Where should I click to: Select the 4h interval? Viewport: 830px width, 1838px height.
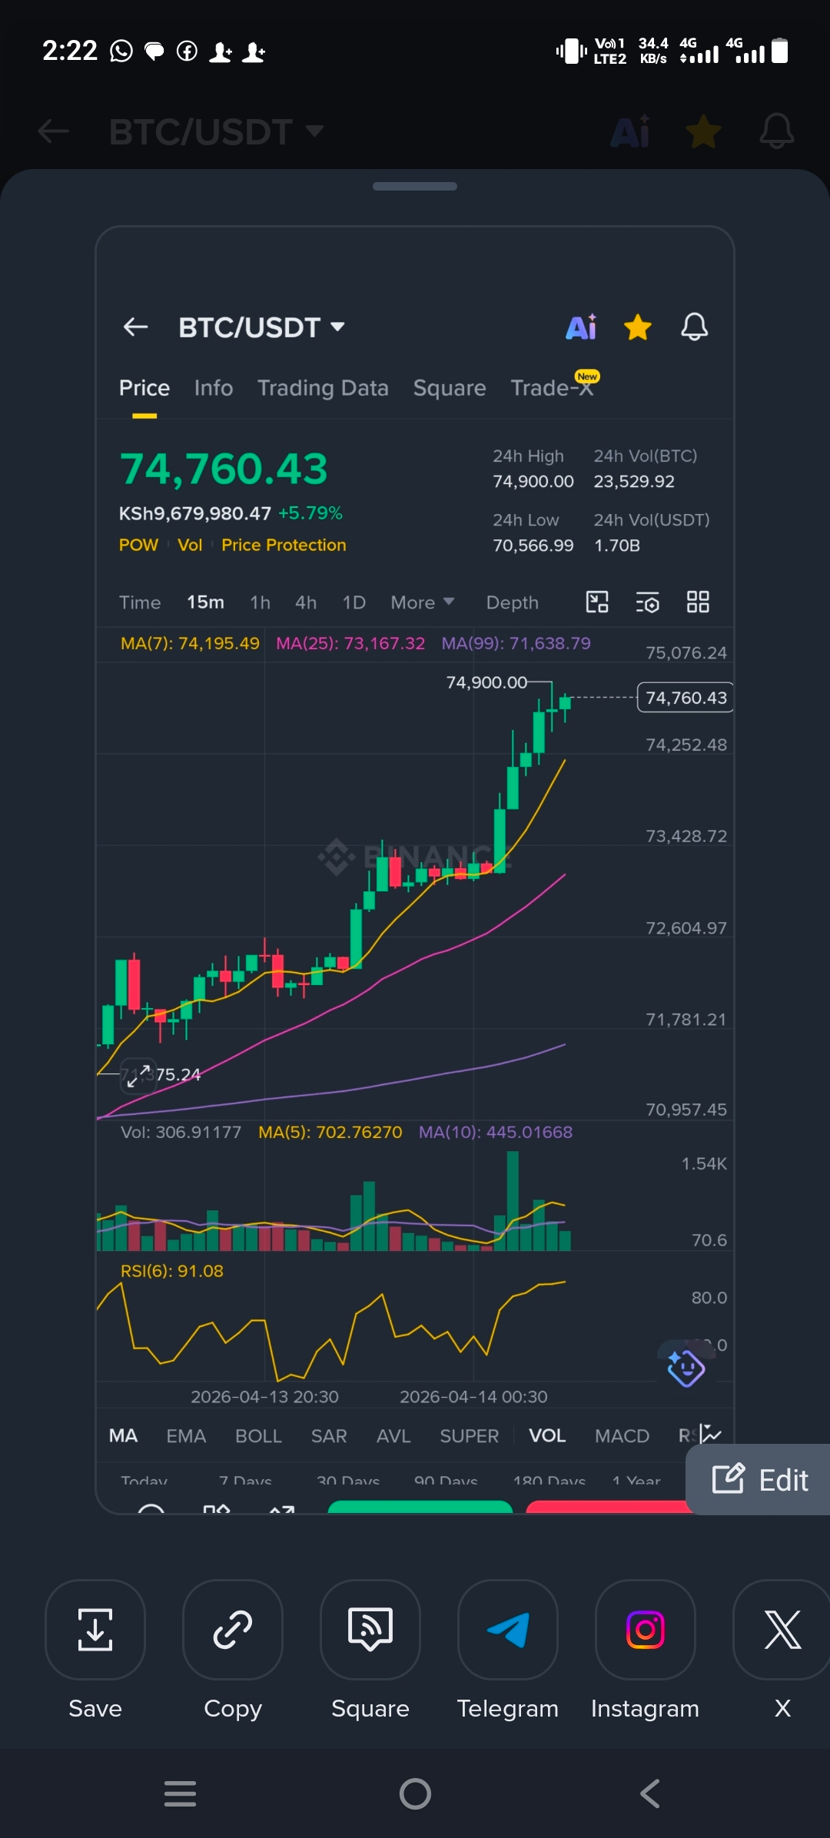306,602
